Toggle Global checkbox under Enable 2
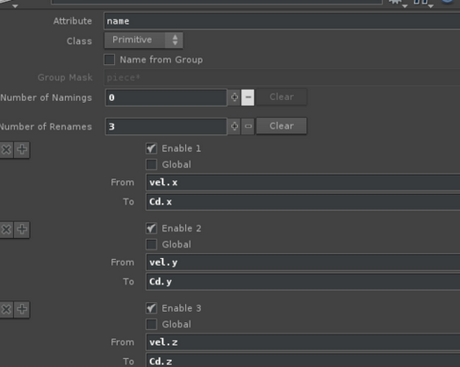This screenshot has height=367, width=460. click(x=151, y=244)
